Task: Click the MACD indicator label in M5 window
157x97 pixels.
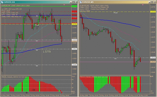Action: 94,77
